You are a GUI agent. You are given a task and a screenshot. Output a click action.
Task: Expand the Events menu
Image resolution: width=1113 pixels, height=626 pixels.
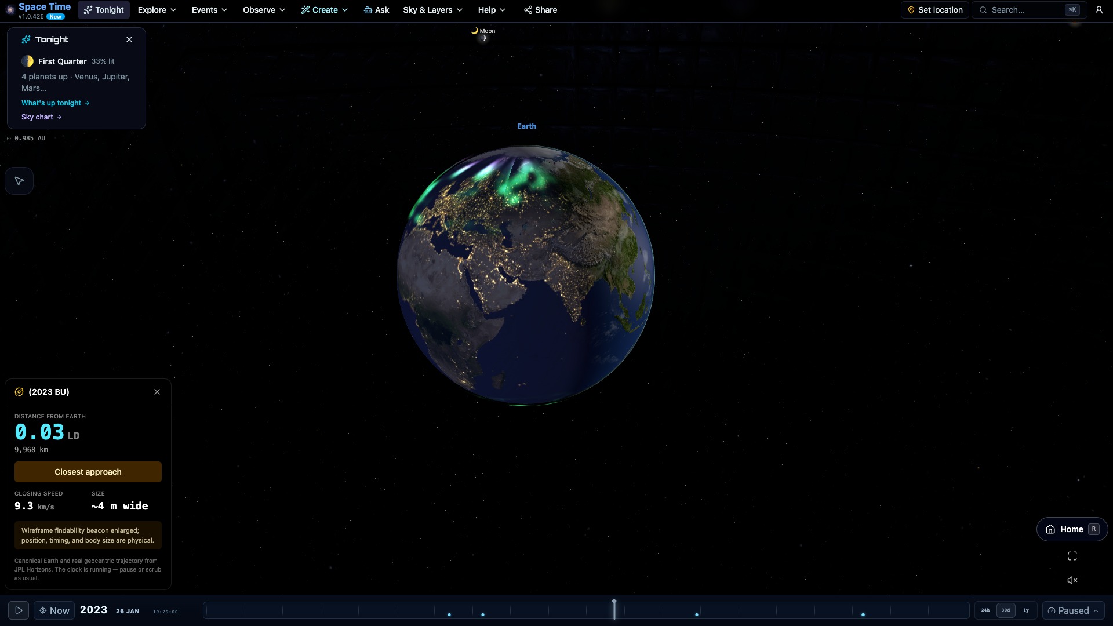pos(209,10)
